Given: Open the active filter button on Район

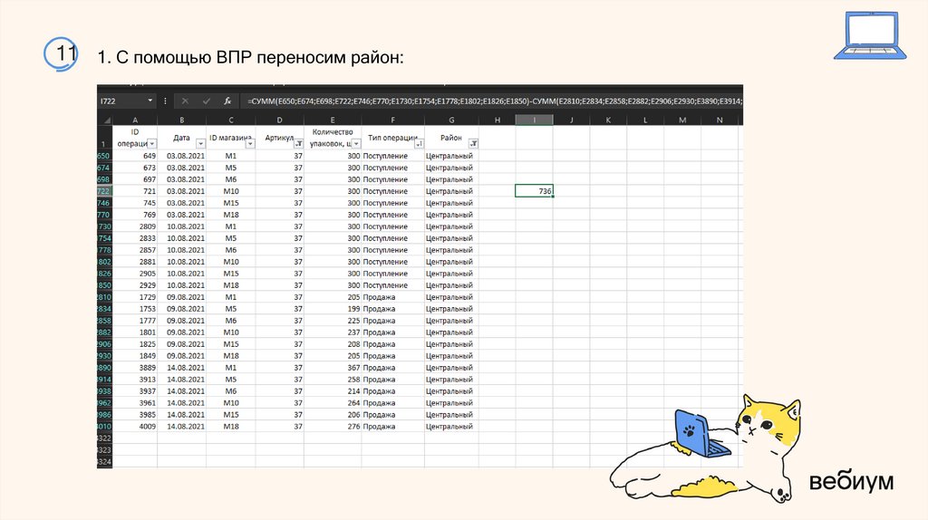Looking at the screenshot, I should coord(473,144).
